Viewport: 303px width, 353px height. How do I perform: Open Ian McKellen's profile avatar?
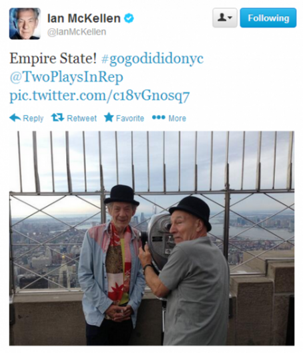click(25, 23)
